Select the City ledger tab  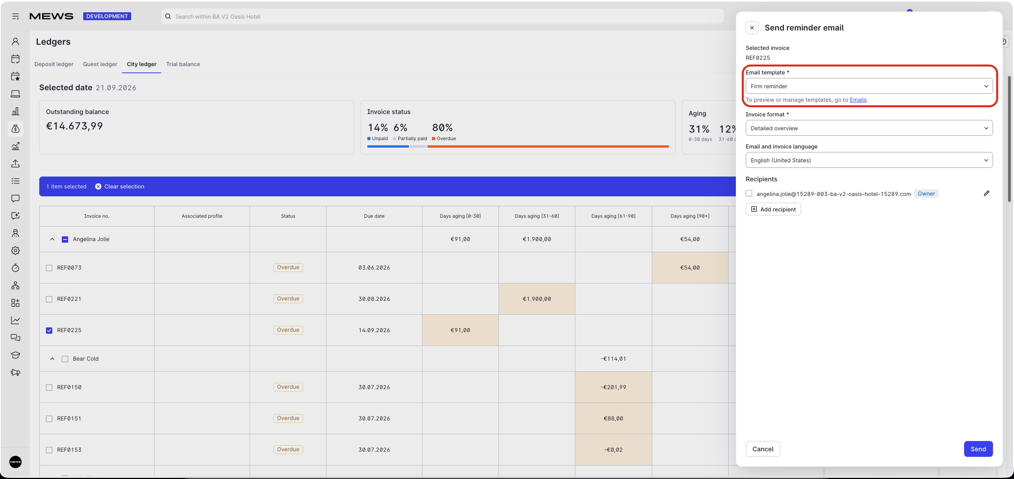click(141, 64)
